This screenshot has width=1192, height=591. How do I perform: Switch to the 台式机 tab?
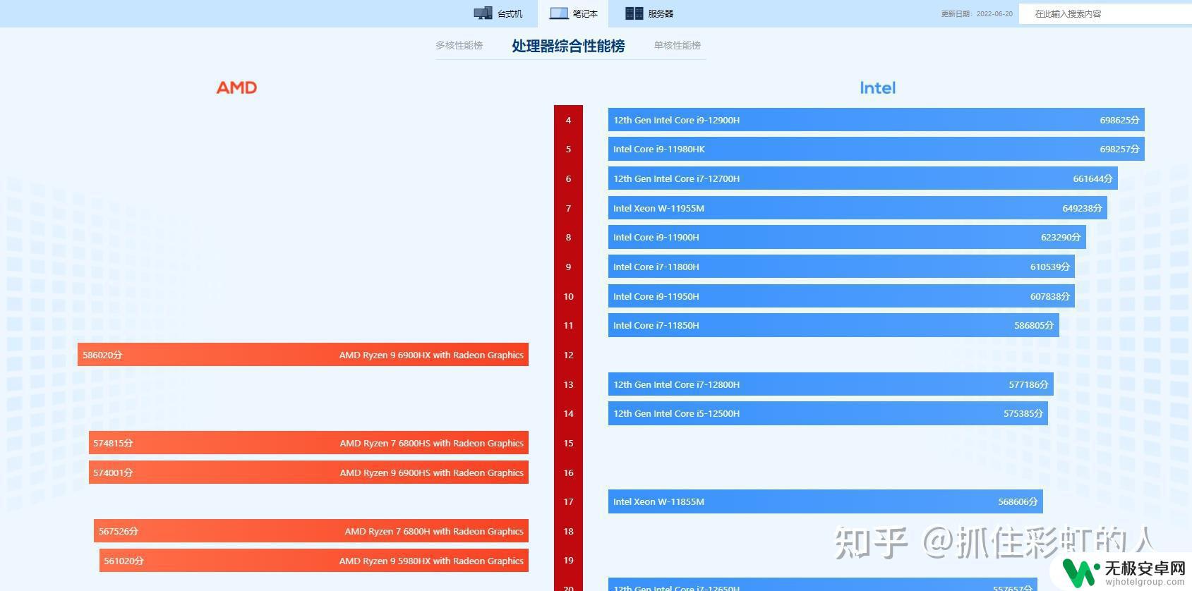tap(498, 13)
